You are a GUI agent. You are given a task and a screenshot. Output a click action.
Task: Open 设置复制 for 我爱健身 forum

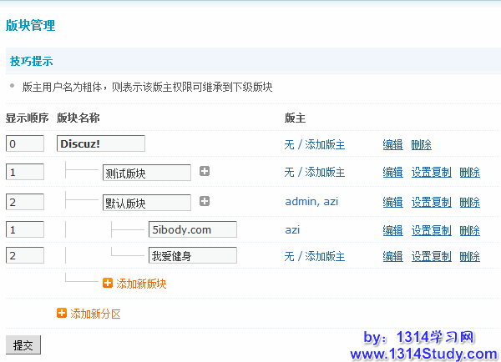tap(431, 257)
